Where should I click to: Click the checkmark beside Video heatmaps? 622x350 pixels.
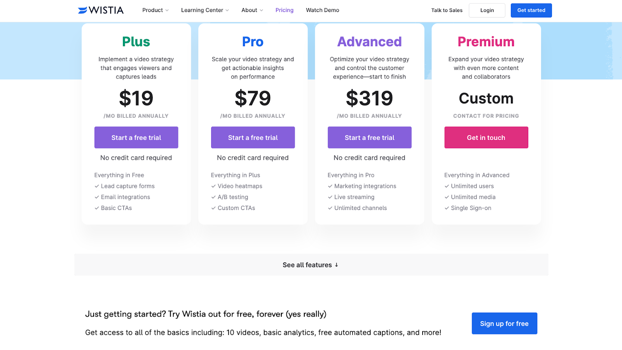[213, 186]
